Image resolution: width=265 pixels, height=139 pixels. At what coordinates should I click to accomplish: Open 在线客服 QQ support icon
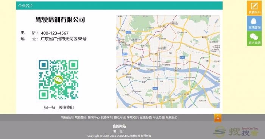[254, 23]
